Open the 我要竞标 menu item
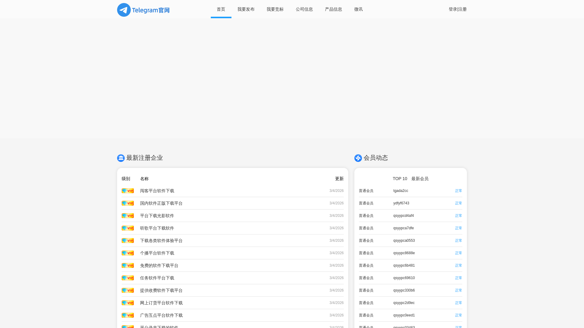This screenshot has width=584, height=328. point(275,9)
